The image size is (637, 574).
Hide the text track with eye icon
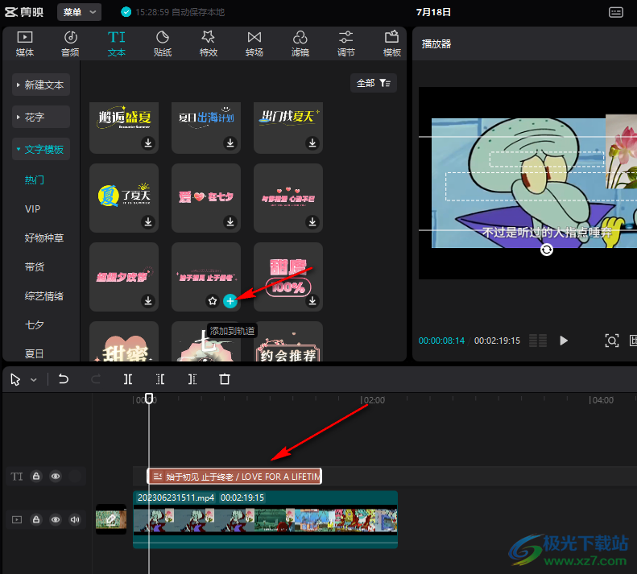[x=56, y=476]
